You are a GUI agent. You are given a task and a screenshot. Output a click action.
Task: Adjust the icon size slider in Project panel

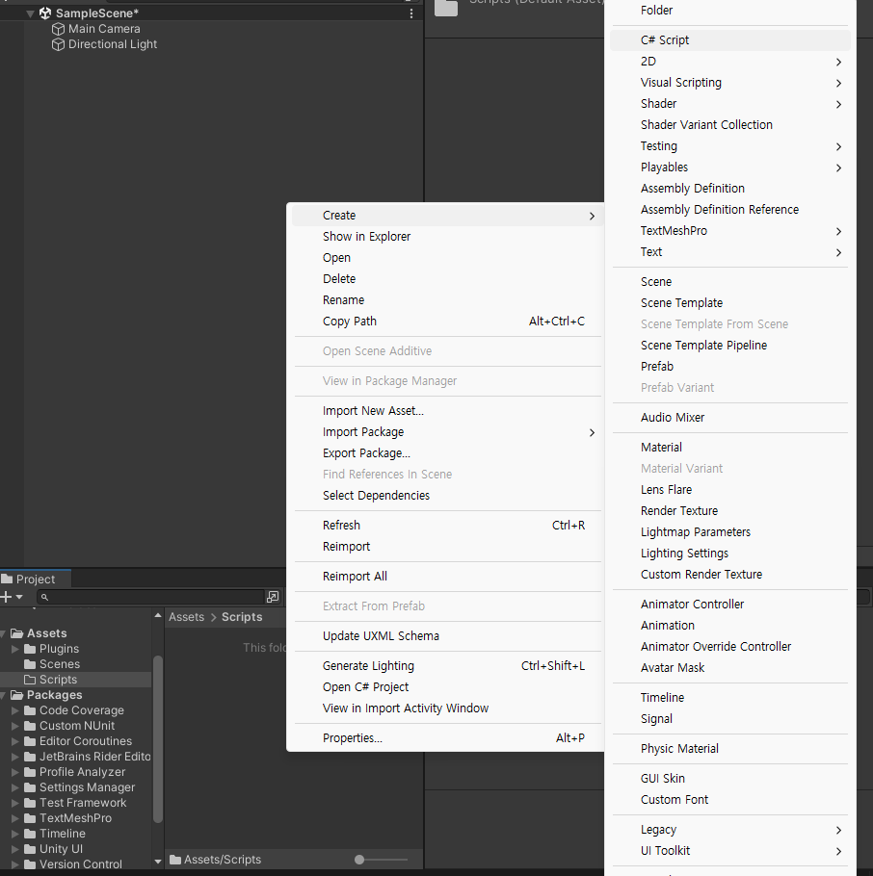coord(381,860)
